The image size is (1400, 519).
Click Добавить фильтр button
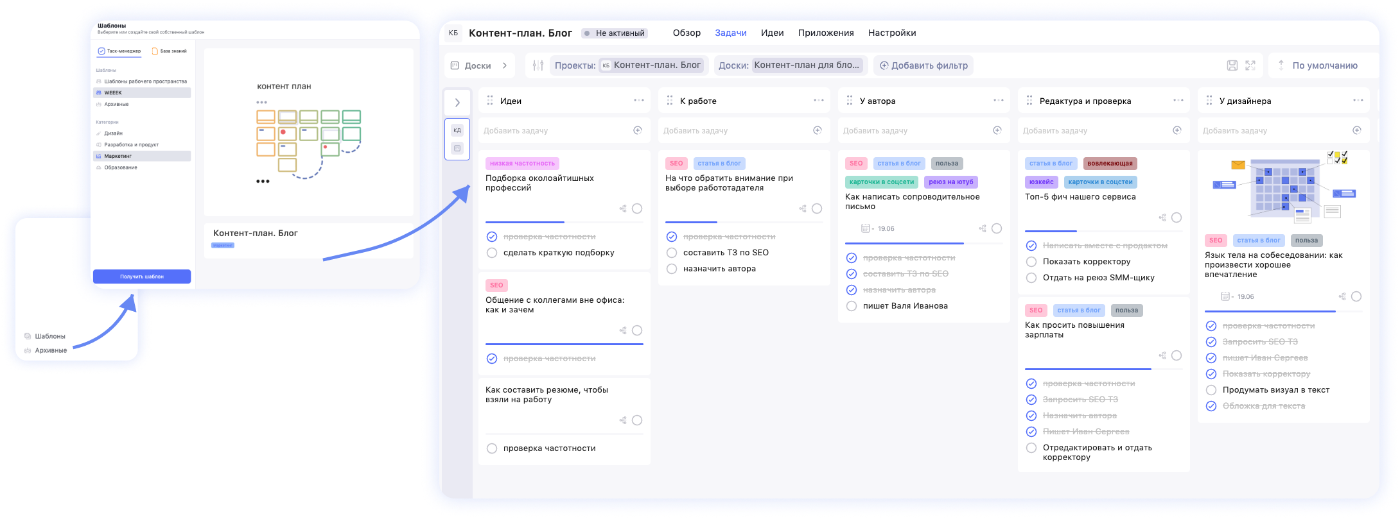(x=923, y=65)
